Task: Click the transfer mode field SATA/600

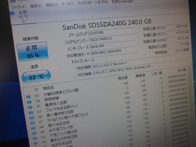Action: click(x=114, y=51)
